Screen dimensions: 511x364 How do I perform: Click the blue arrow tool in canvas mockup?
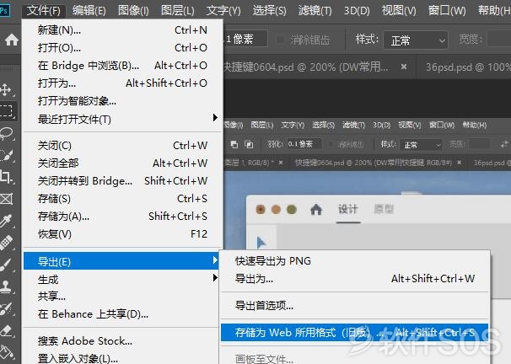[261, 243]
